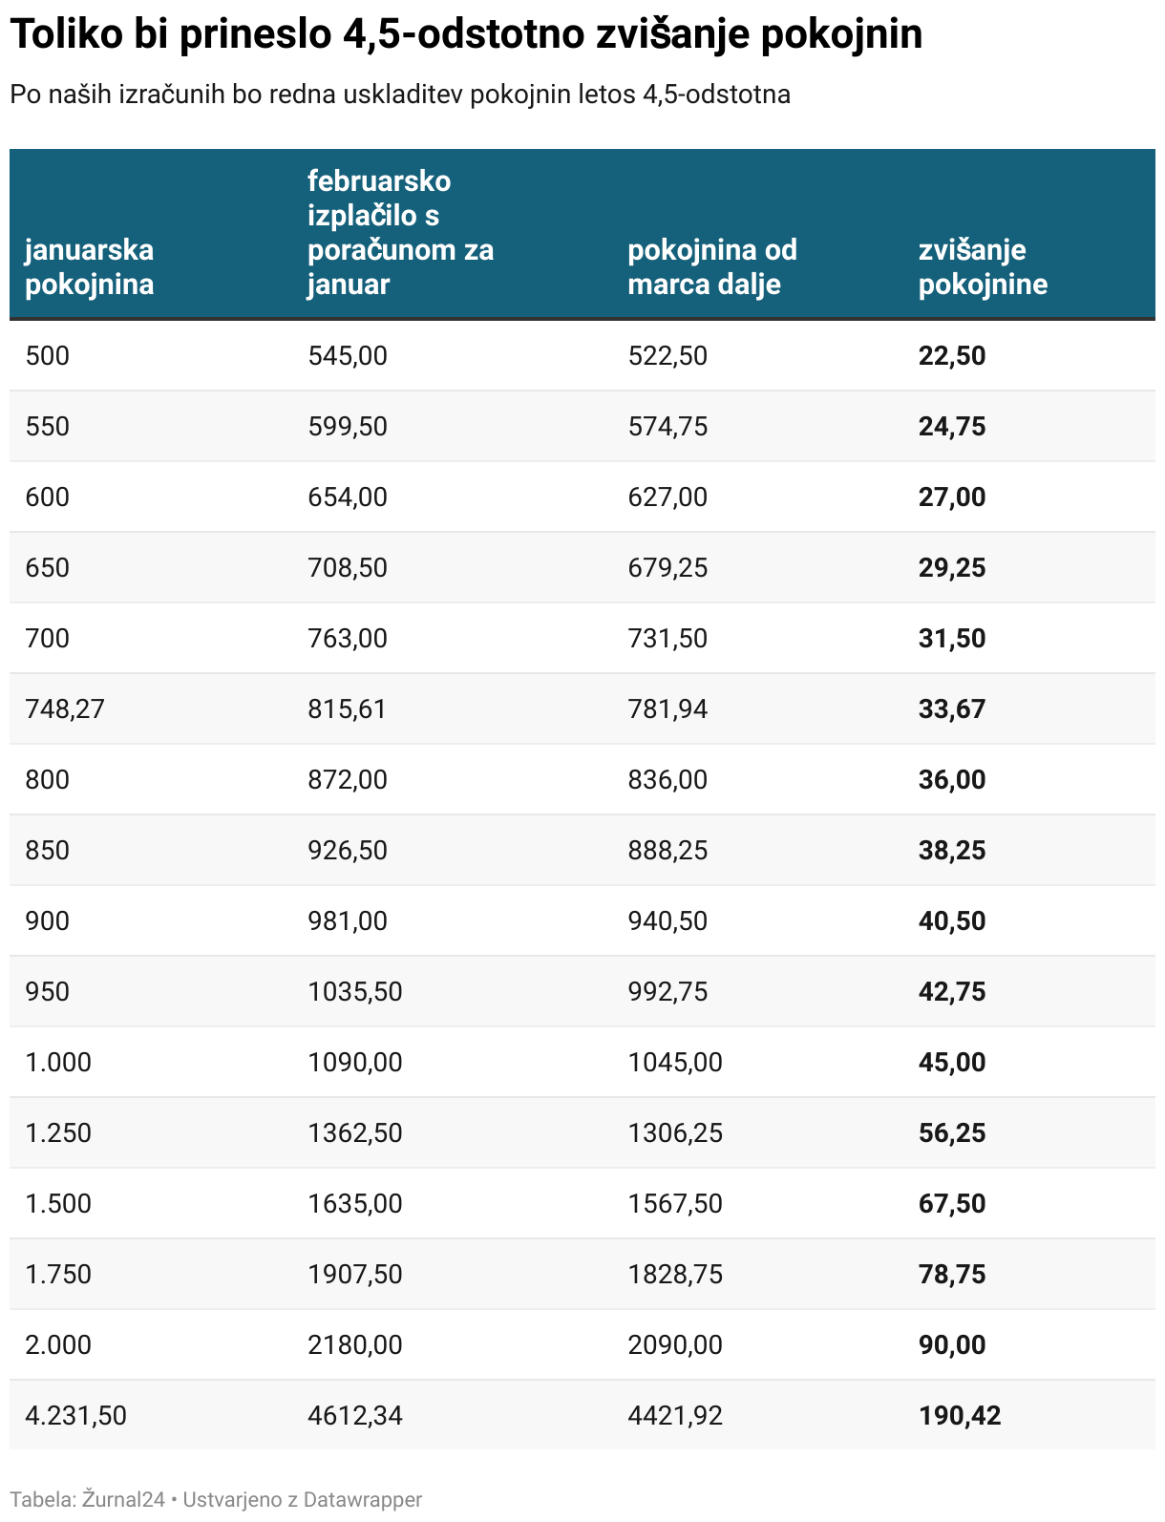
Task: Click the 2.000 January pension cell
Action: pyautogui.click(x=58, y=1344)
